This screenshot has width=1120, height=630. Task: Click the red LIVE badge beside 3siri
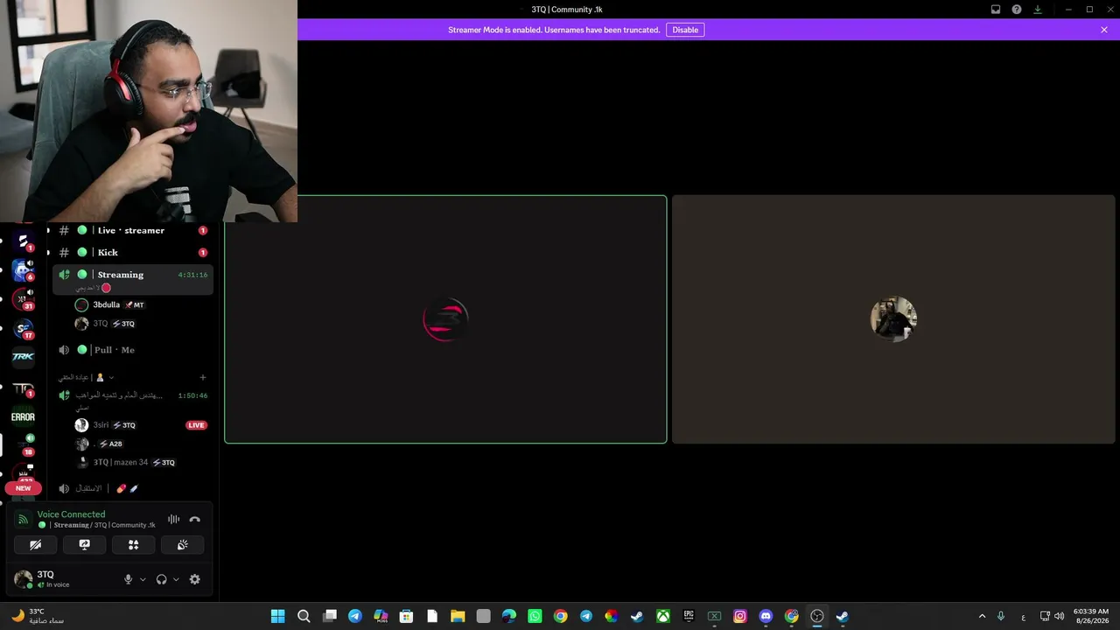196,425
